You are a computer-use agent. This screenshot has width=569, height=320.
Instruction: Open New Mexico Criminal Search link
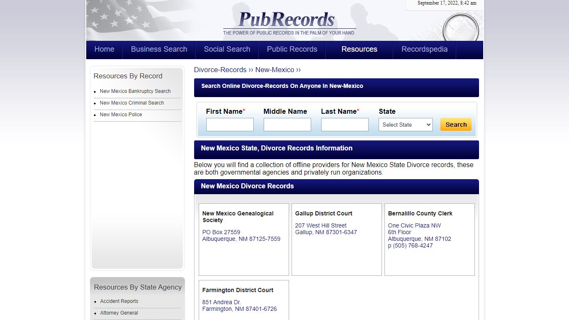[132, 103]
